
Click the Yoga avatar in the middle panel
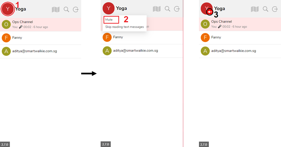[x=108, y=8]
